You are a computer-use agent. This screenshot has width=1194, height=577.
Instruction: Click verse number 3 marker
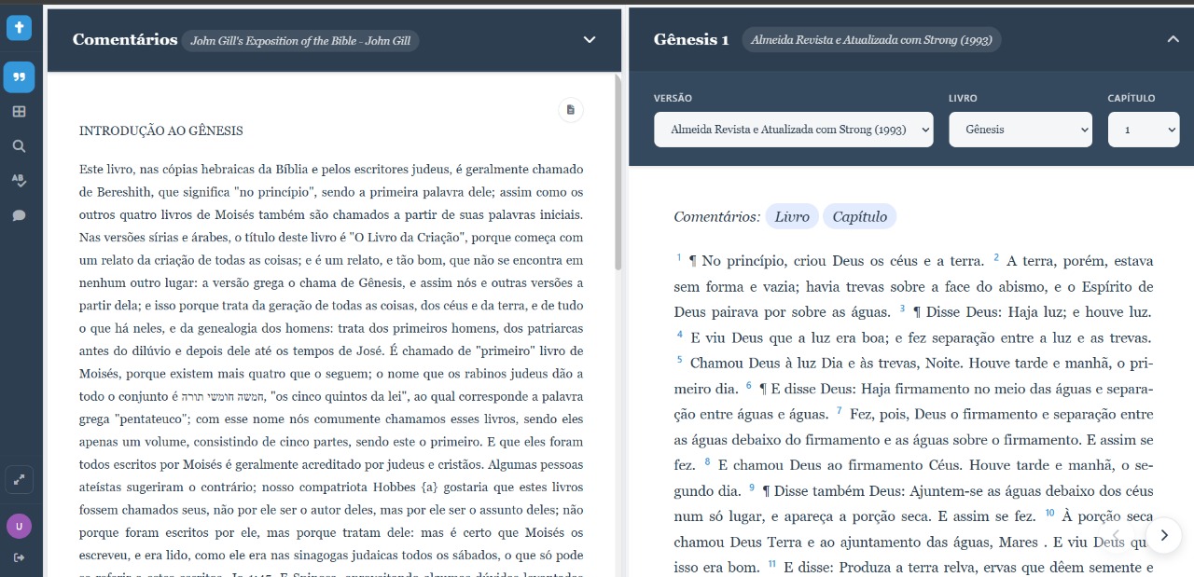[x=902, y=309]
